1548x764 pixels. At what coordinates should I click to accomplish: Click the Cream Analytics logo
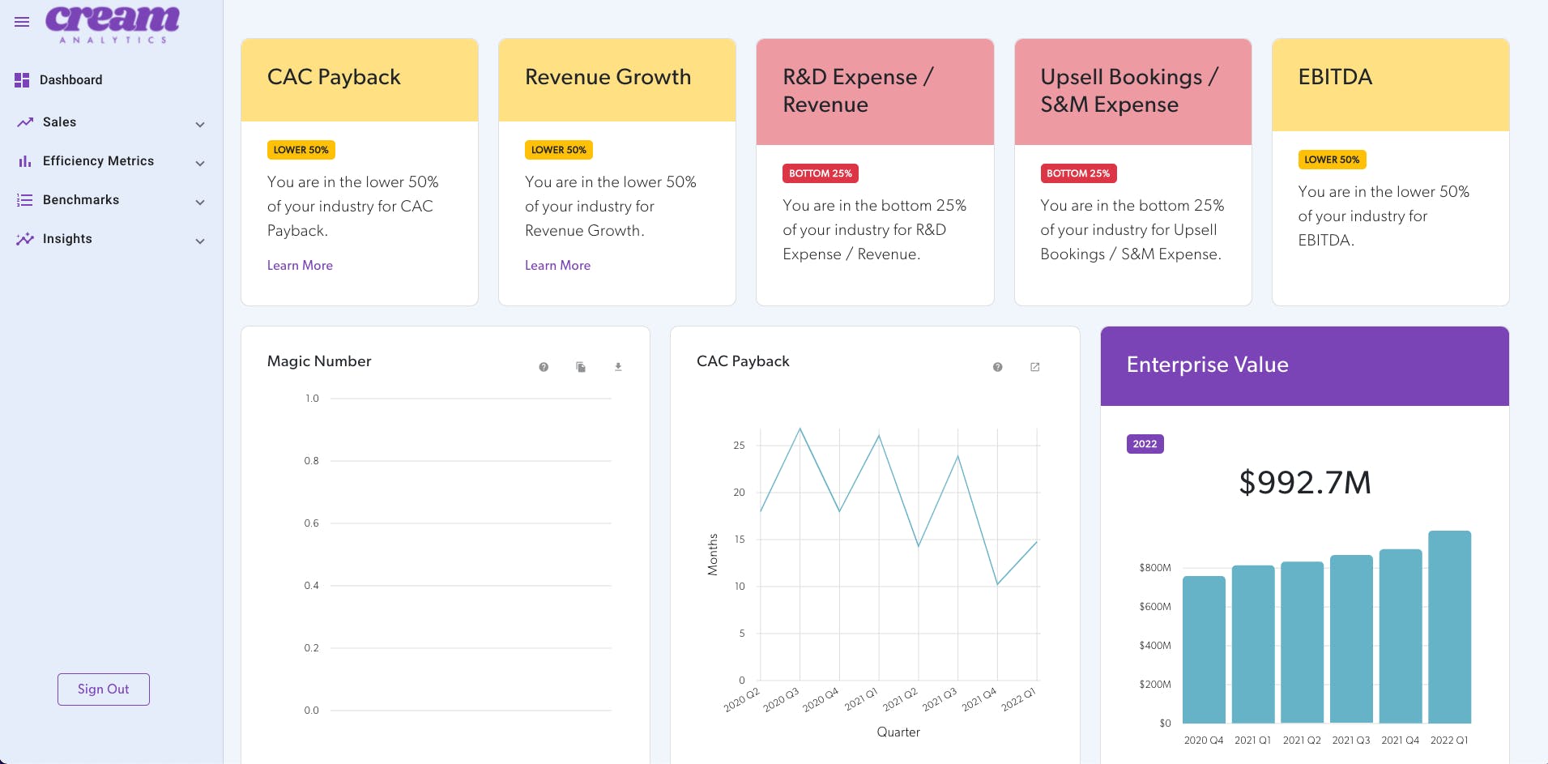[113, 24]
